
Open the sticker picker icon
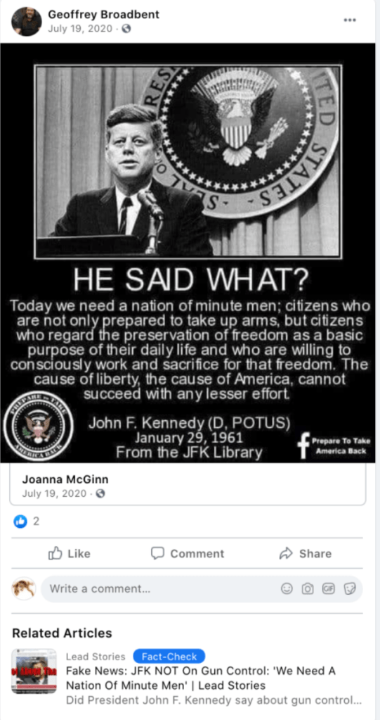click(350, 588)
